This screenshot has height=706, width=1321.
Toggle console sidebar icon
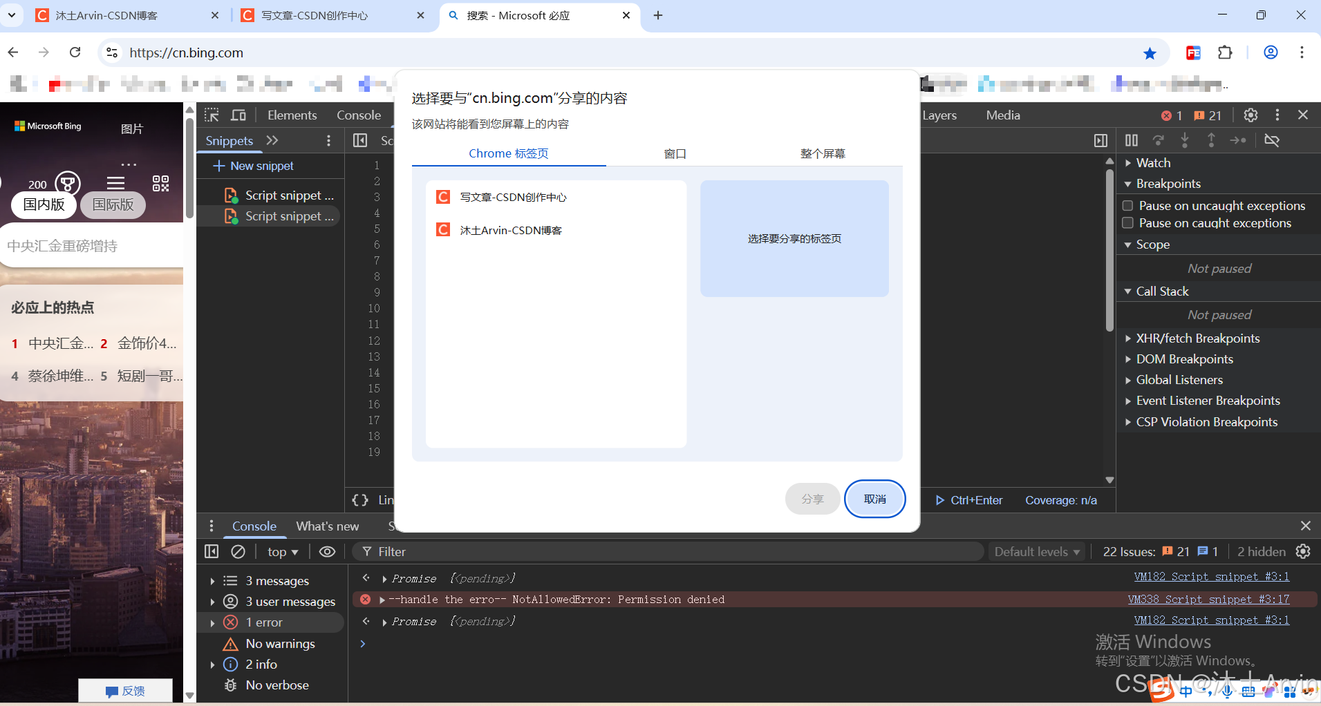212,551
